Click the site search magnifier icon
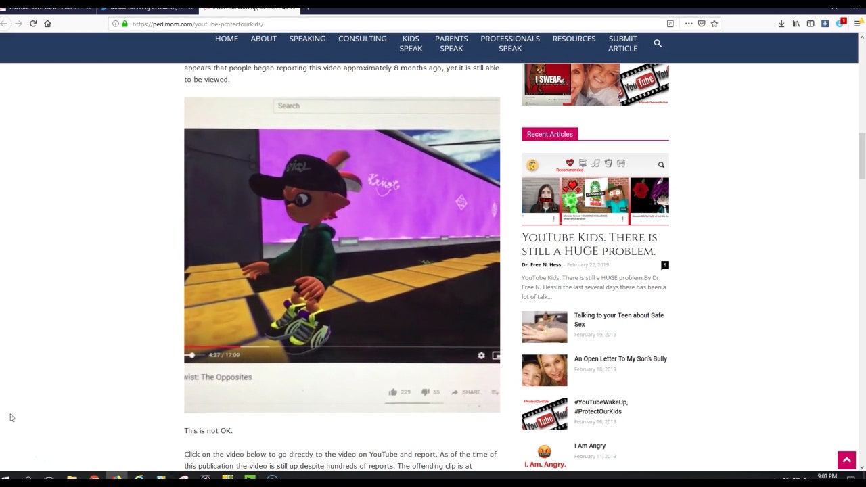This screenshot has height=487, width=866. click(x=658, y=43)
